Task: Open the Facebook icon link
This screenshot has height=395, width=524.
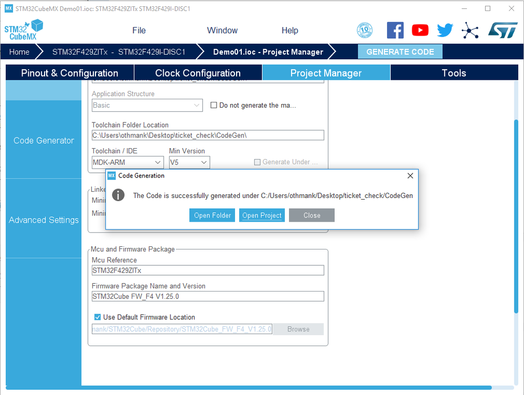Action: coord(395,30)
